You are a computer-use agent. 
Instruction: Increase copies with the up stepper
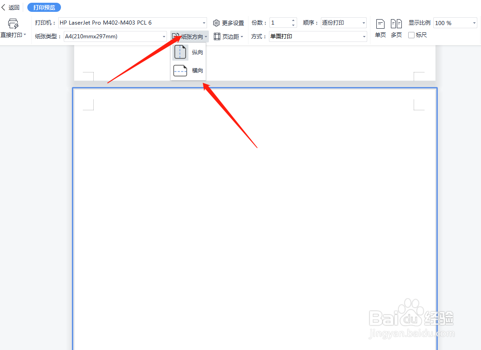tap(293, 21)
